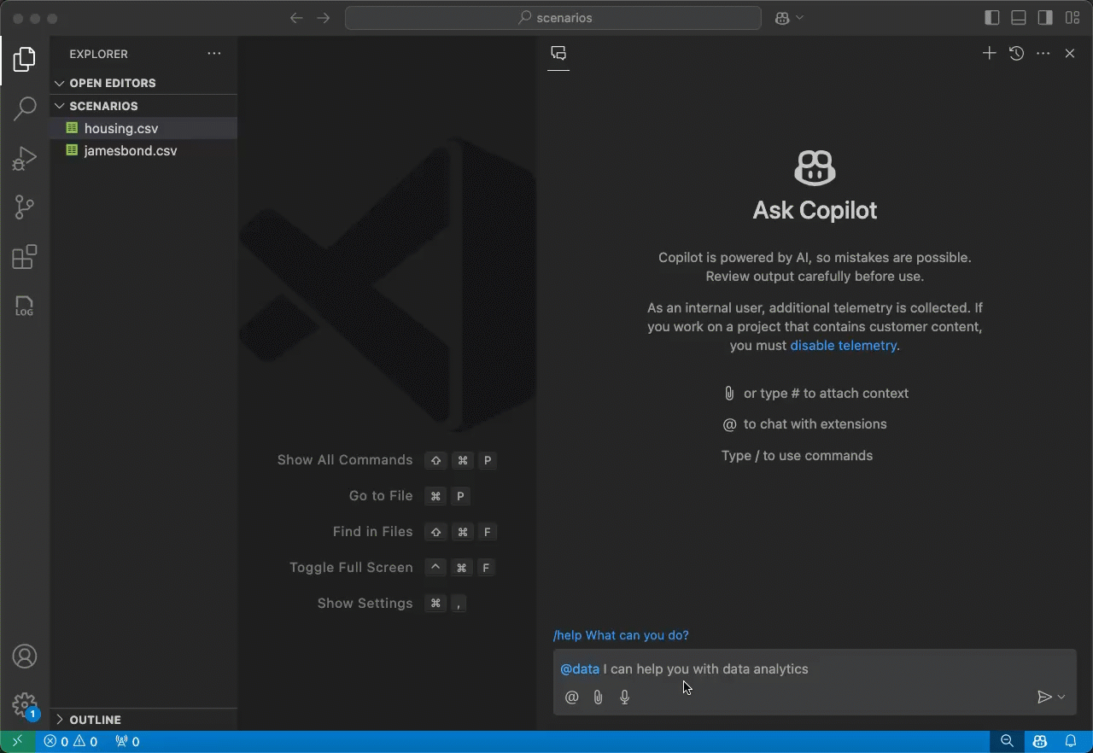Attach context with the paperclip icon

[x=599, y=698]
